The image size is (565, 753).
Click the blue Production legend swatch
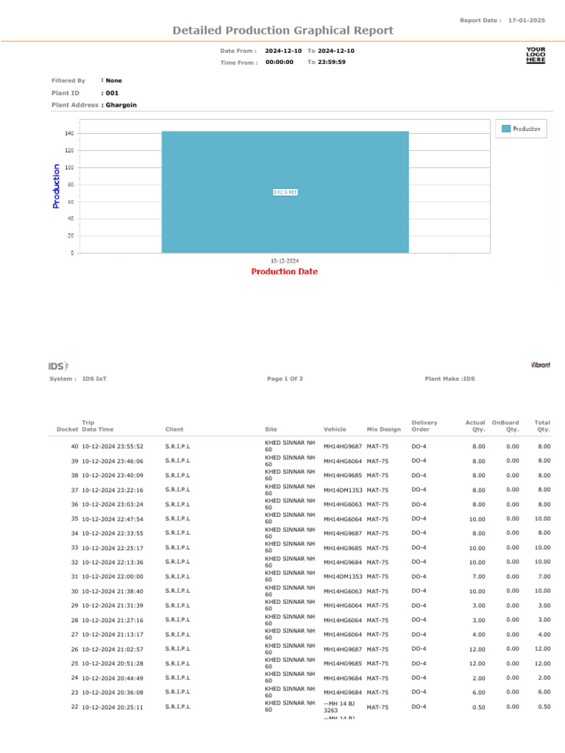click(506, 129)
